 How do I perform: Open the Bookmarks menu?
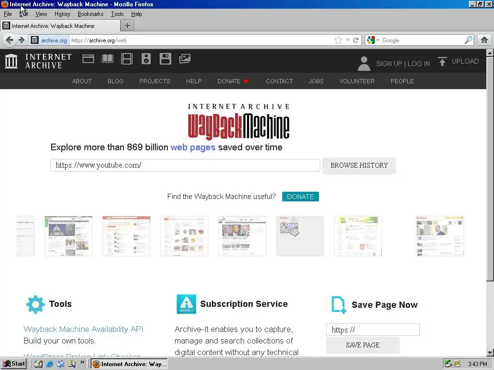(90, 14)
